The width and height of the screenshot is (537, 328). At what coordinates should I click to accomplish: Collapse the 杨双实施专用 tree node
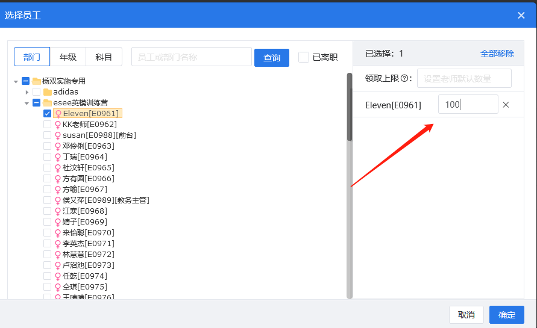[16, 81]
